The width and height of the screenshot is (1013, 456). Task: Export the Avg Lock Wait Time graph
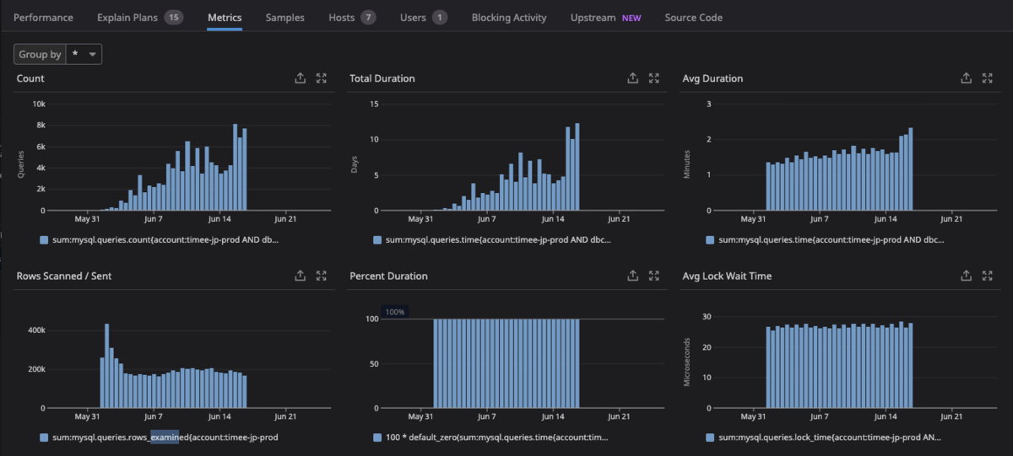pyautogui.click(x=967, y=276)
